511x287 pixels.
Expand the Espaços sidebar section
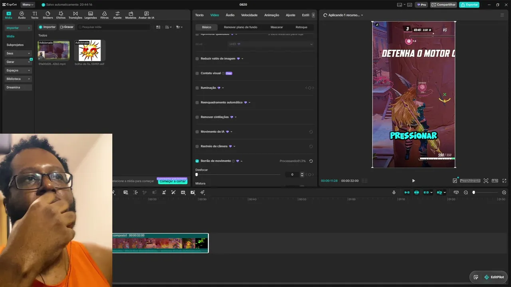18,70
